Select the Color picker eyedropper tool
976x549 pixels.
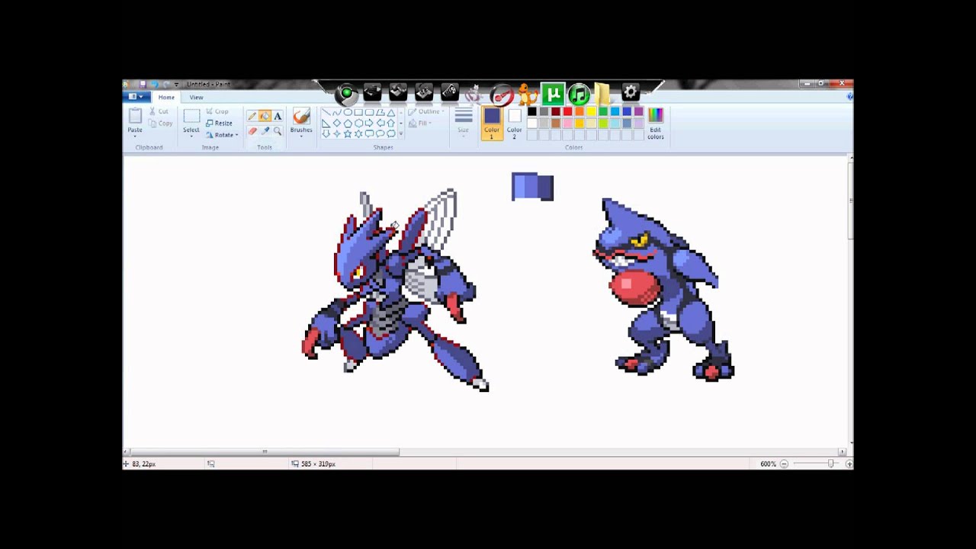click(265, 131)
